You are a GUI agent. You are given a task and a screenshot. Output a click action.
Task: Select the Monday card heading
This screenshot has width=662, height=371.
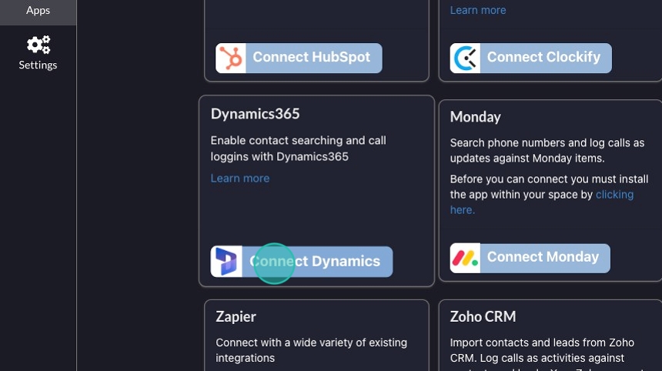(x=476, y=116)
